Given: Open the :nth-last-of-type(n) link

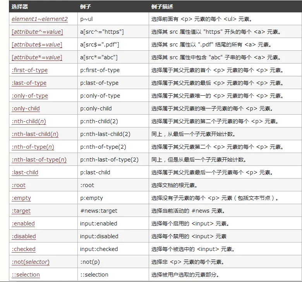Looking at the screenshot, I should pyautogui.click(x=39, y=160).
